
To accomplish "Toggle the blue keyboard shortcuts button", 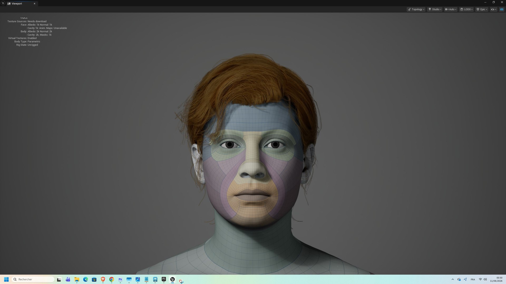I will pos(502,9).
